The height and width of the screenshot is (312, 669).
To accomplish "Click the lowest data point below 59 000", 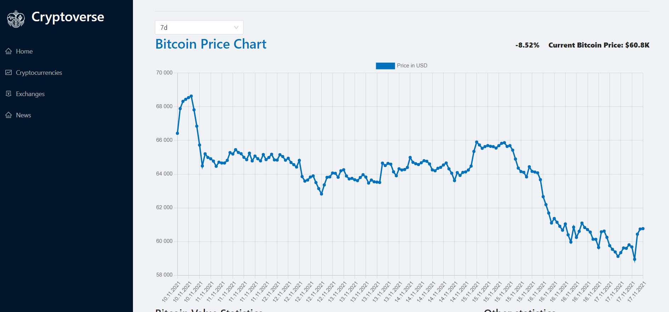I will (635, 260).
